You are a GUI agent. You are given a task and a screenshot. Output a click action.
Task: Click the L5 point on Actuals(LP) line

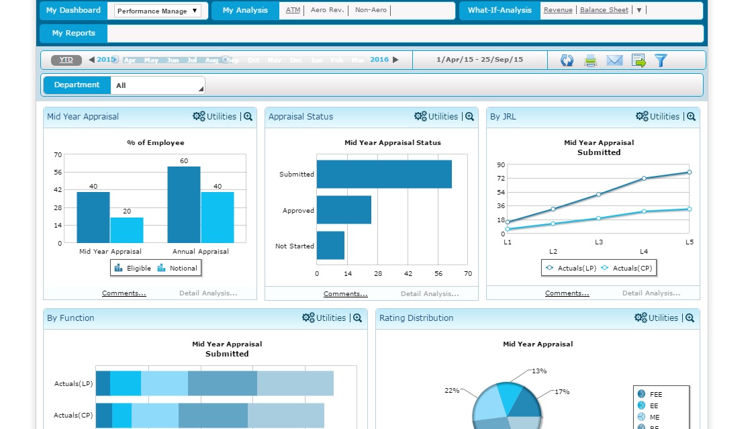pyautogui.click(x=690, y=172)
